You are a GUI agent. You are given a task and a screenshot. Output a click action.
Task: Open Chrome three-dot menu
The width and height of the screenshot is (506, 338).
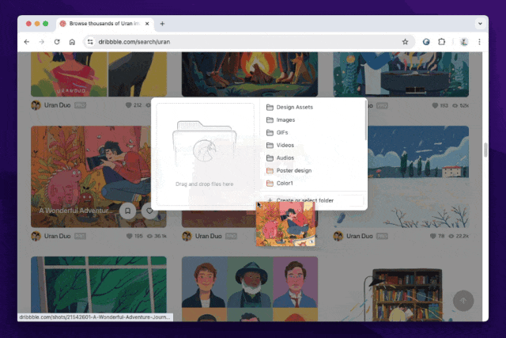click(479, 42)
